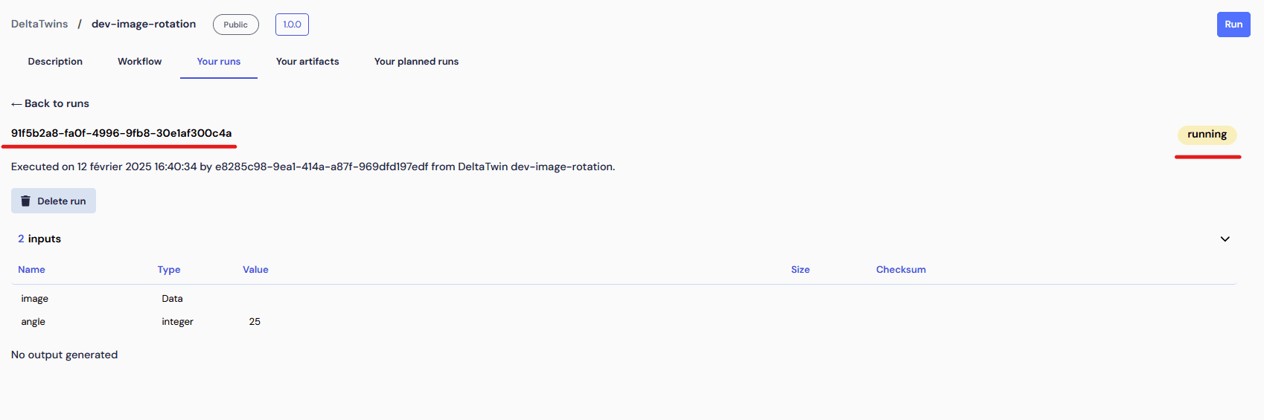Image resolution: width=1264 pixels, height=420 pixels.
Task: Switch to the Description tab
Action: (55, 62)
